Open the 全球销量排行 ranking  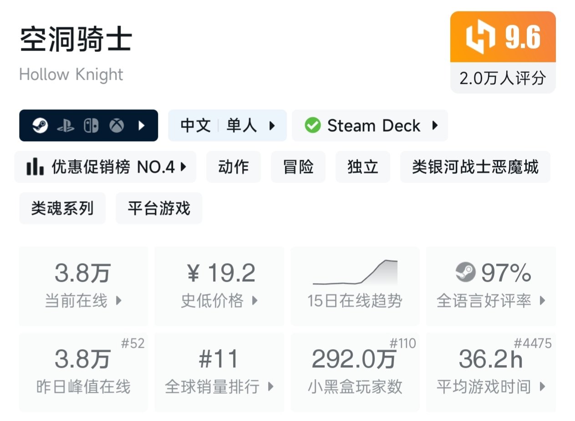pos(219,372)
